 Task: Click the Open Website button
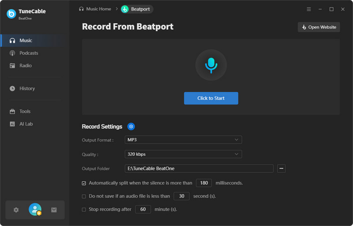point(319,27)
